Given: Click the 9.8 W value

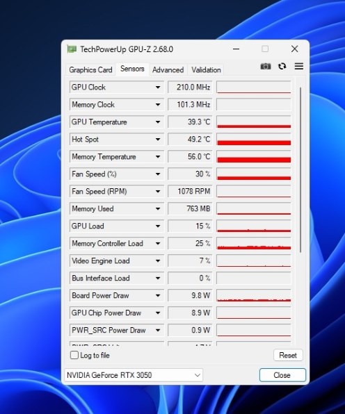Looking at the screenshot, I should coord(190,295).
